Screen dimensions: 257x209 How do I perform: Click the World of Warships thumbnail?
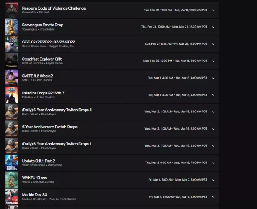11,163
